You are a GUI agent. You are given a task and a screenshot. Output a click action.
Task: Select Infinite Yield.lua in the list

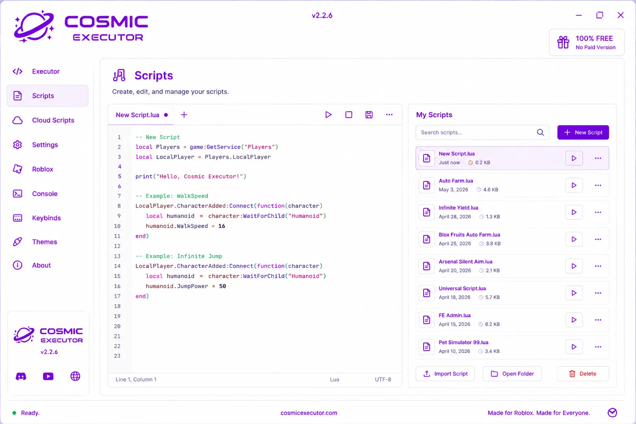point(512,212)
